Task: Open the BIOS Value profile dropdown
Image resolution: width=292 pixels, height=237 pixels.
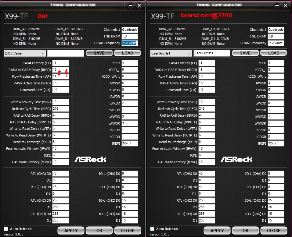Action: (x=25, y=53)
